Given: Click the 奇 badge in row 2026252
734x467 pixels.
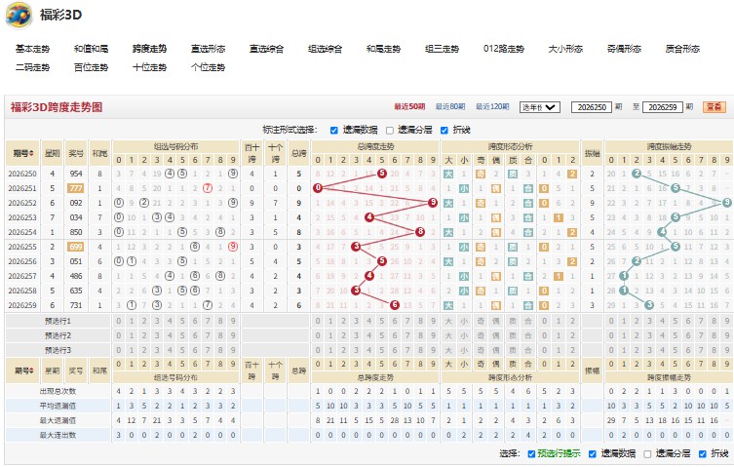Looking at the screenshot, I should (x=481, y=203).
